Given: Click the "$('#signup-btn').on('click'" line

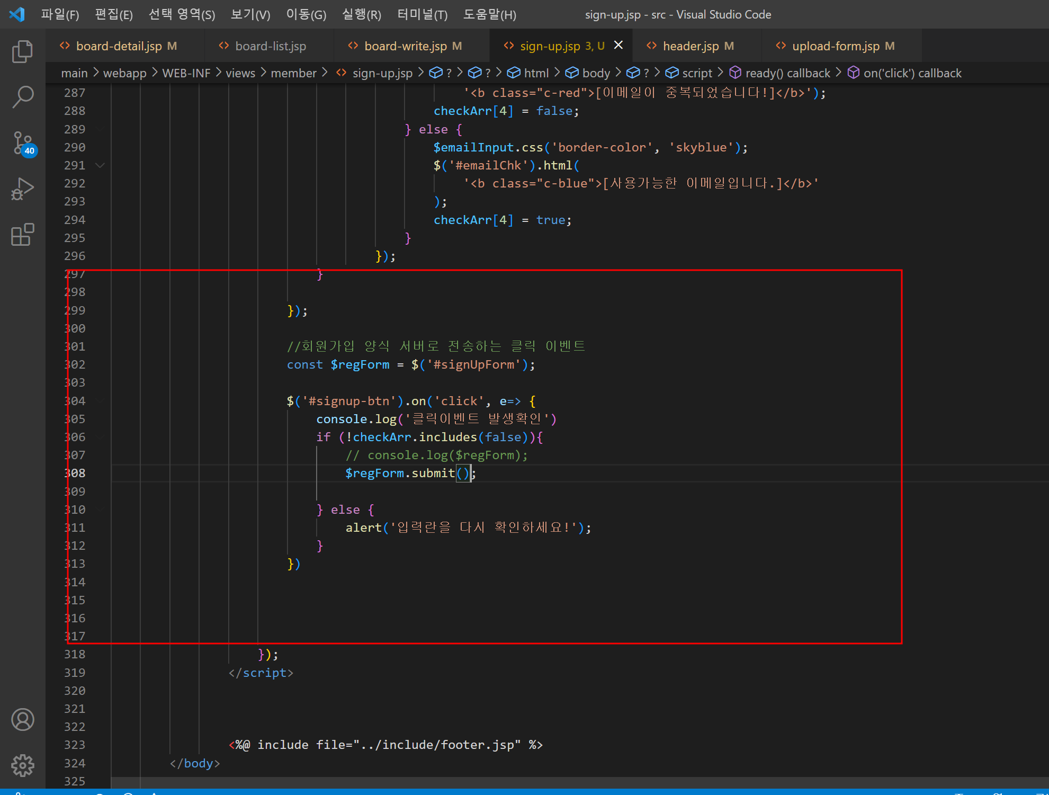Looking at the screenshot, I should [411, 401].
